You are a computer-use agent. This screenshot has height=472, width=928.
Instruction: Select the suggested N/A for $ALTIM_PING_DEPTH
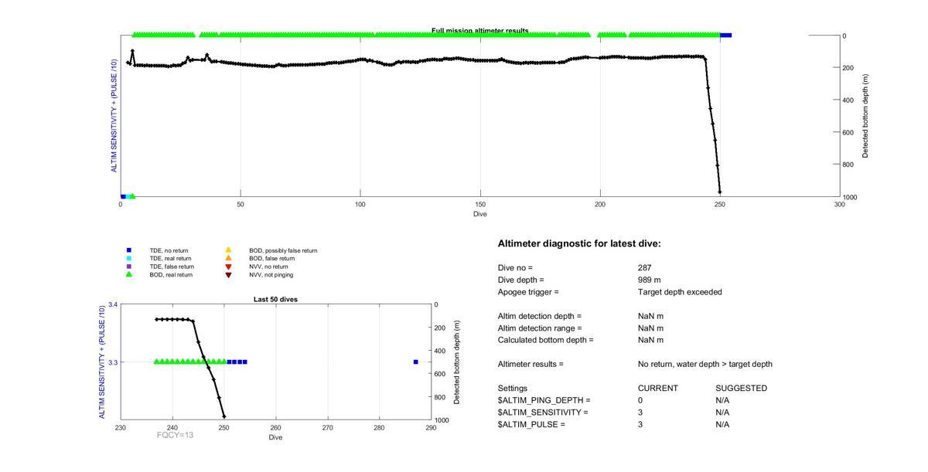[x=722, y=400]
